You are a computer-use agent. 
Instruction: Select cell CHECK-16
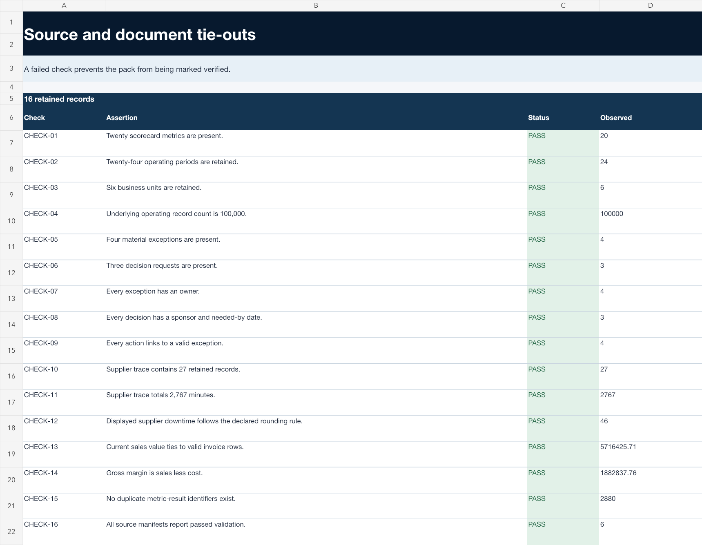[x=64, y=532]
